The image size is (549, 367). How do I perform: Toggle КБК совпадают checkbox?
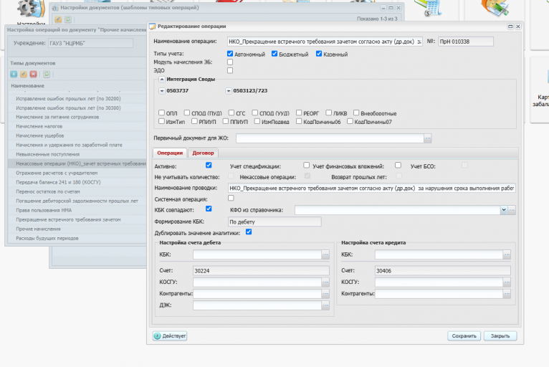209,209
